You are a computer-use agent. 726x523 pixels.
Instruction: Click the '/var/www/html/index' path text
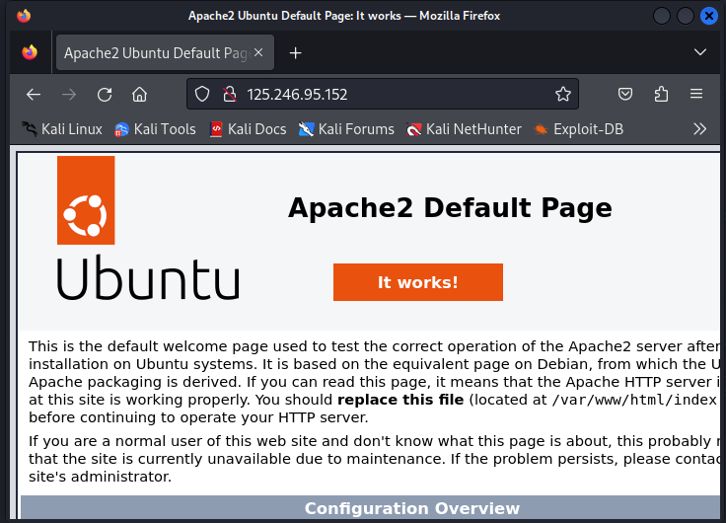pos(634,400)
